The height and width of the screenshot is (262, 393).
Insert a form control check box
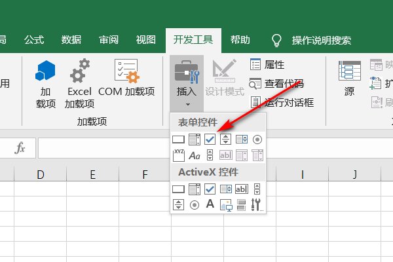[210, 140]
